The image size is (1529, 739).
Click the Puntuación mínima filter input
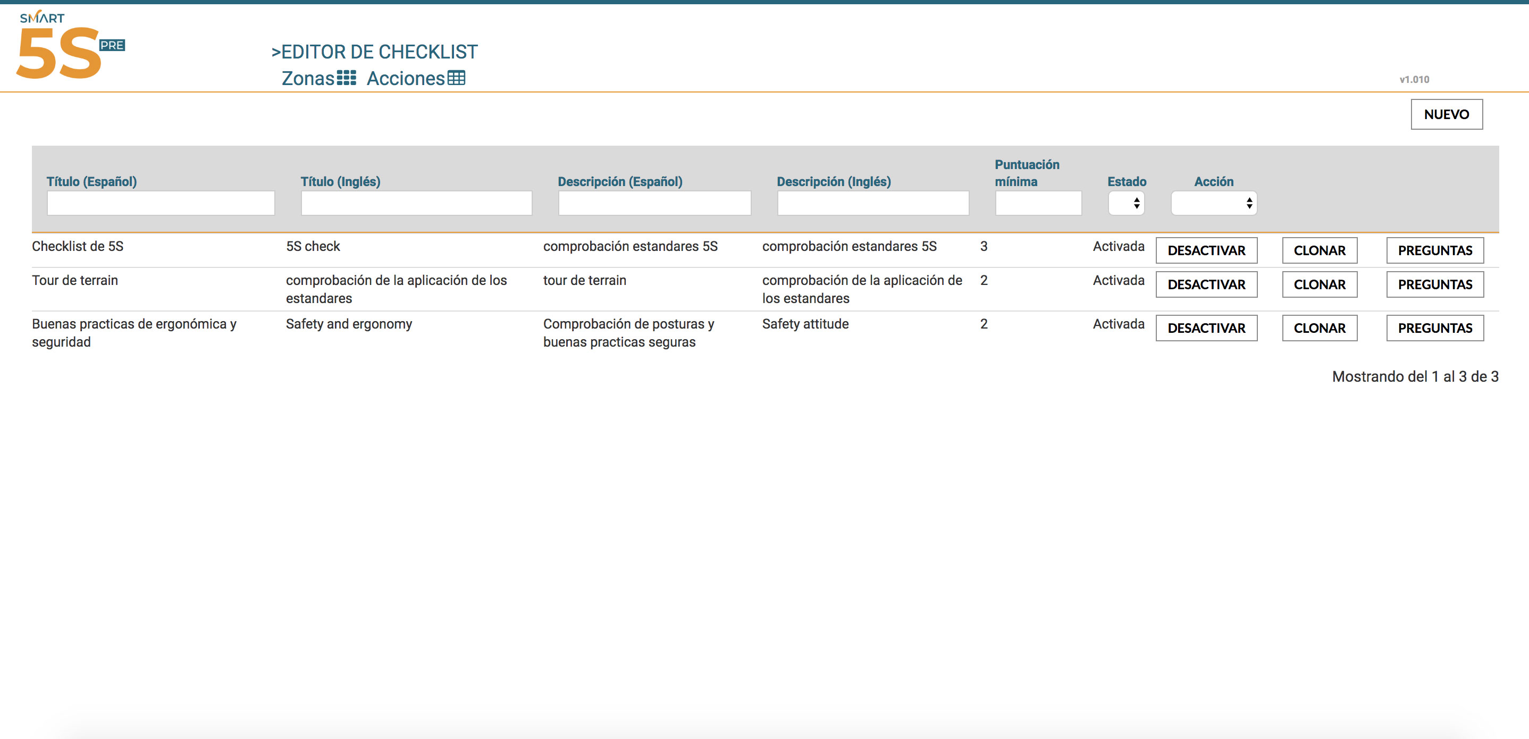click(1038, 203)
